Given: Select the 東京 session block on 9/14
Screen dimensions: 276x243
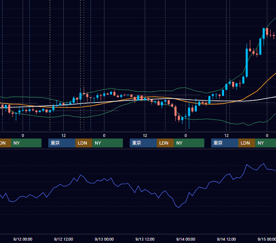Looking at the screenshot, I should coord(224,143).
